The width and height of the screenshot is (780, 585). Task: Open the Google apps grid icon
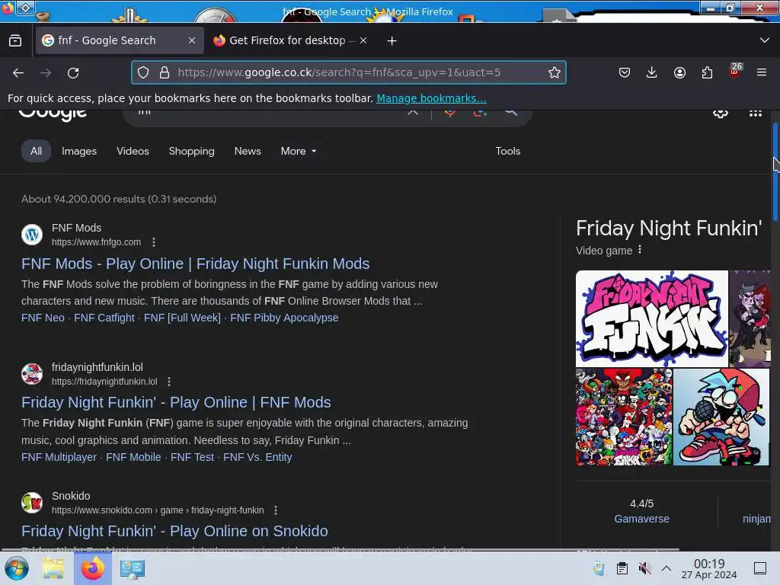[755, 113]
